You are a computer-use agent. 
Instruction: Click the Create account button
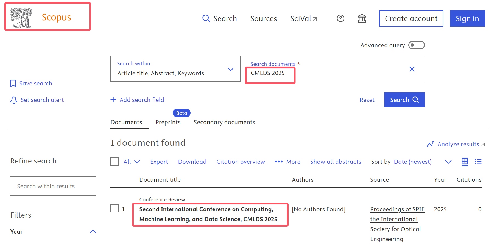[x=411, y=18]
